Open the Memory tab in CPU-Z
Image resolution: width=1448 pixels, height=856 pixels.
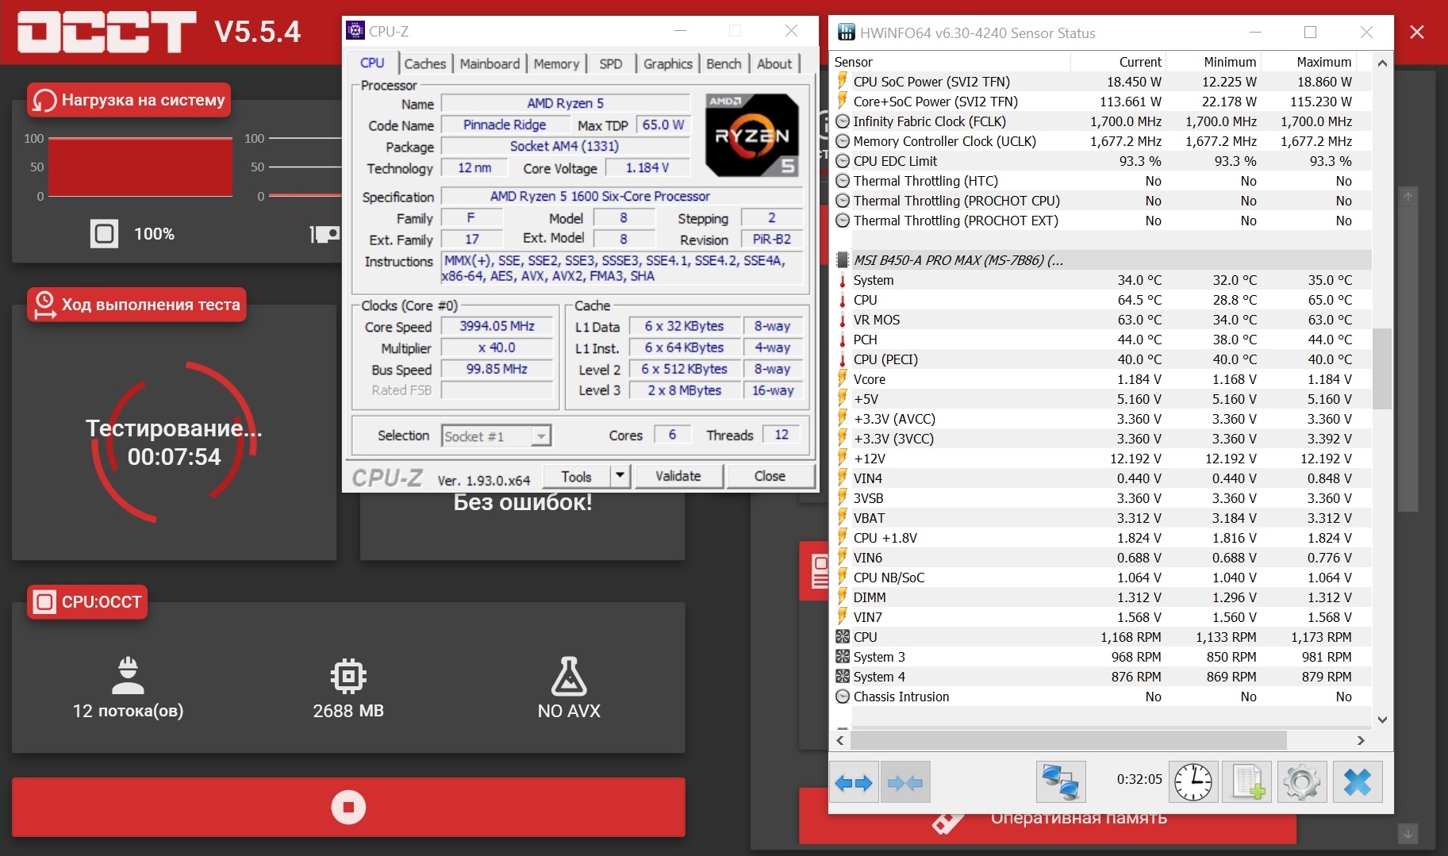[556, 63]
